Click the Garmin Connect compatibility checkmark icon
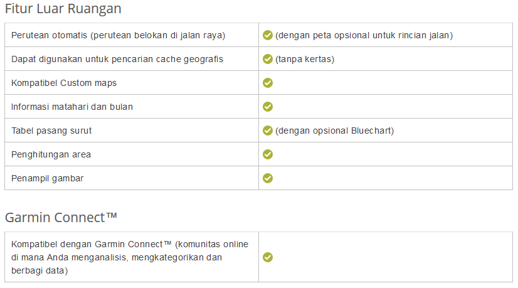The image size is (518, 288). point(268,257)
